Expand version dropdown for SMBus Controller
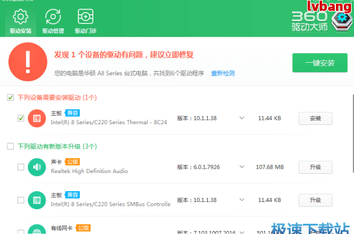Image resolution: width=354 pixels, height=234 pixels. click(x=242, y=200)
